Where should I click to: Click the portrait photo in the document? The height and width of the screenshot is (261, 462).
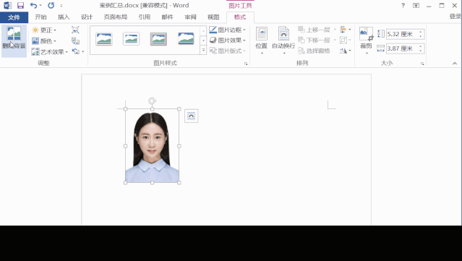coord(152,146)
